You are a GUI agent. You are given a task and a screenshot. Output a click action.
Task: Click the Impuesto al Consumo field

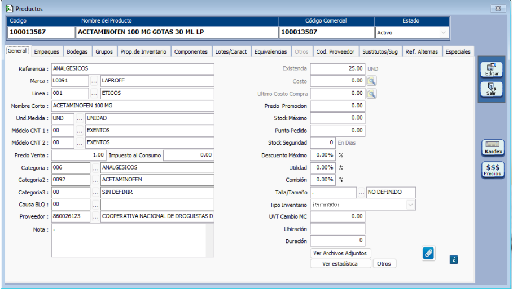(188, 155)
